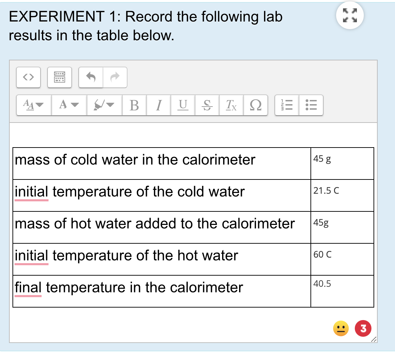Open the highlight color dropdown

point(104,105)
